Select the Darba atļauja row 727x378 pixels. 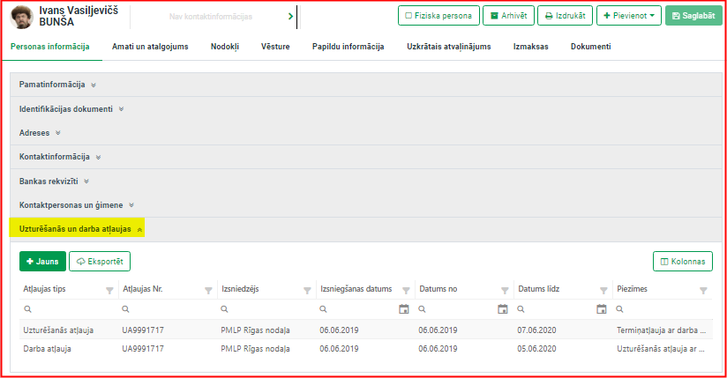366,348
